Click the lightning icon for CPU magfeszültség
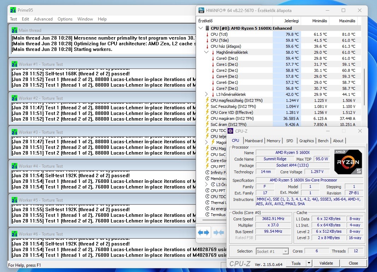 (207, 100)
